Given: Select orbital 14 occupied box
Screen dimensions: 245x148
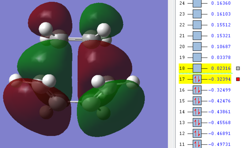Looking at the screenshot, I should pos(197,112).
